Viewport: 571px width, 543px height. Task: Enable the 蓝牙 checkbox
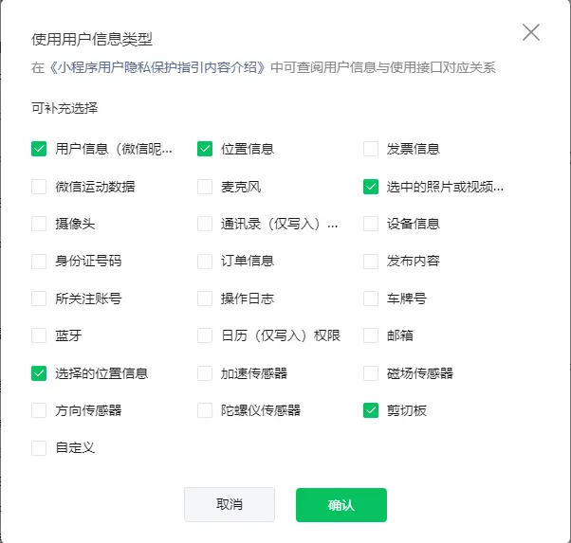point(39,335)
